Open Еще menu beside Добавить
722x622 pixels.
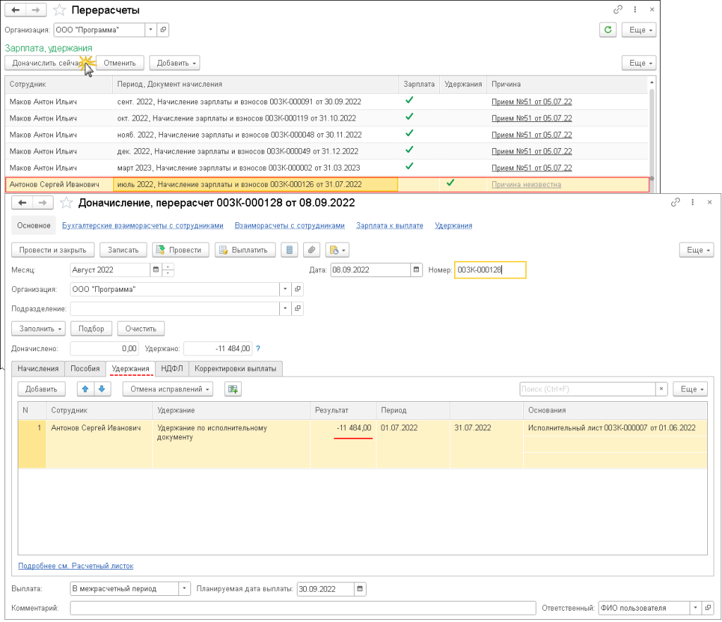pyautogui.click(x=639, y=63)
